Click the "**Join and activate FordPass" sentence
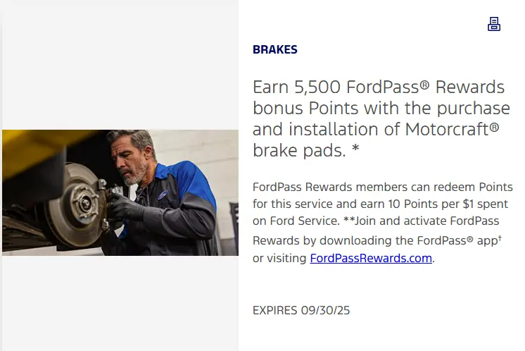The image size is (525, 351). point(422,221)
